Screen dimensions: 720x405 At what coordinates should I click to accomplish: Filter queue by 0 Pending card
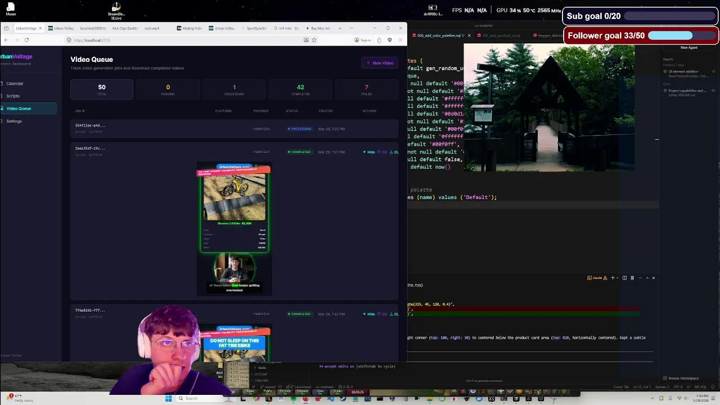pos(168,89)
